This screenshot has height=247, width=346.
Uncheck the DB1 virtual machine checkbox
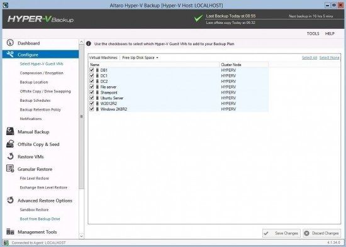coord(92,70)
